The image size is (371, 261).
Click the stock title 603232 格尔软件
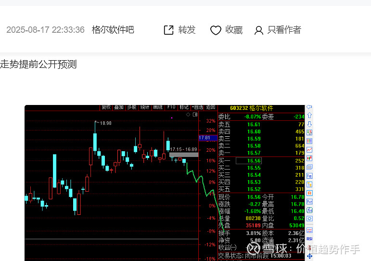tap(252, 108)
